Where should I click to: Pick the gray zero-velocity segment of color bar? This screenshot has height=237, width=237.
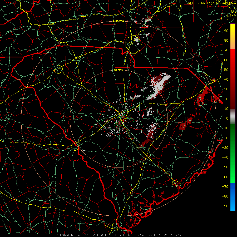click(233, 117)
